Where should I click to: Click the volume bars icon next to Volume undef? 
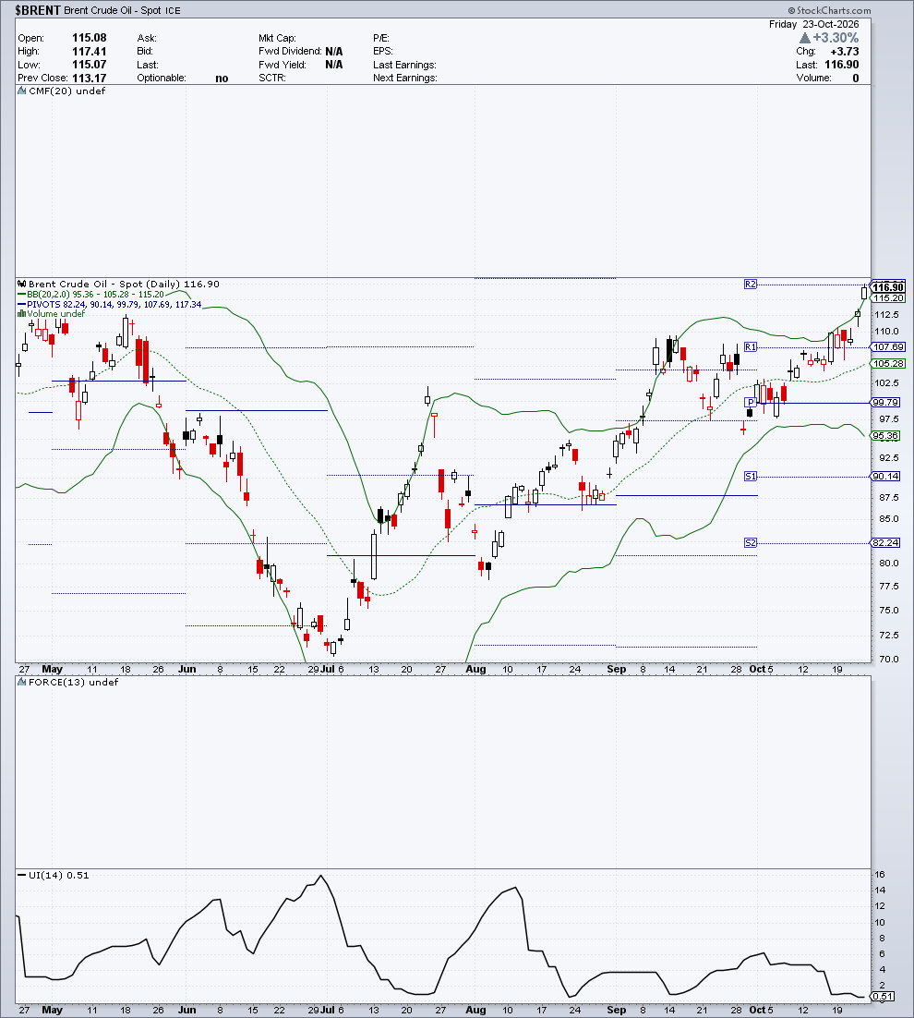tap(22, 313)
